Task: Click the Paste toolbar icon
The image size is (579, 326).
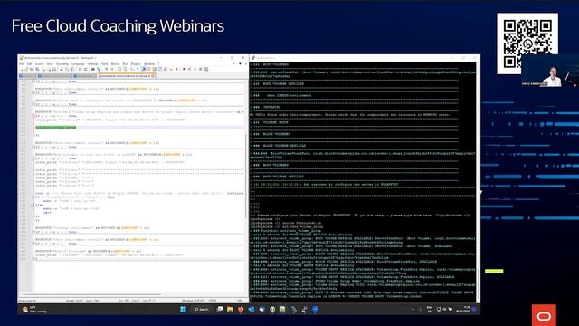Action: click(72, 69)
